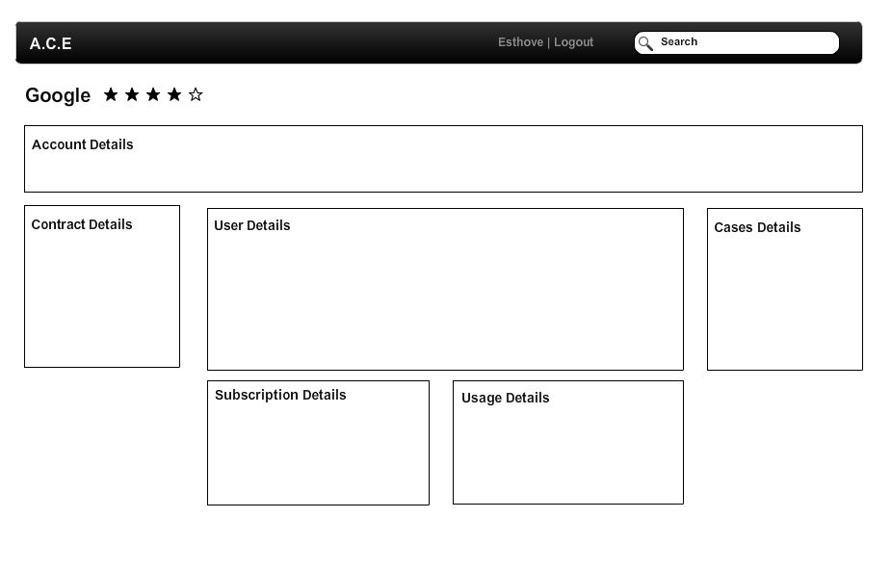The image size is (891, 570).
Task: Click the A.C.E application logo
Action: (50, 43)
